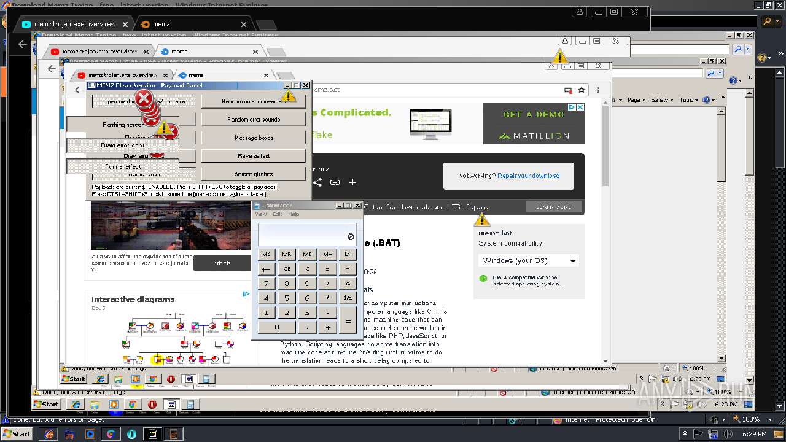Click the LEARN MORE button

553,207
